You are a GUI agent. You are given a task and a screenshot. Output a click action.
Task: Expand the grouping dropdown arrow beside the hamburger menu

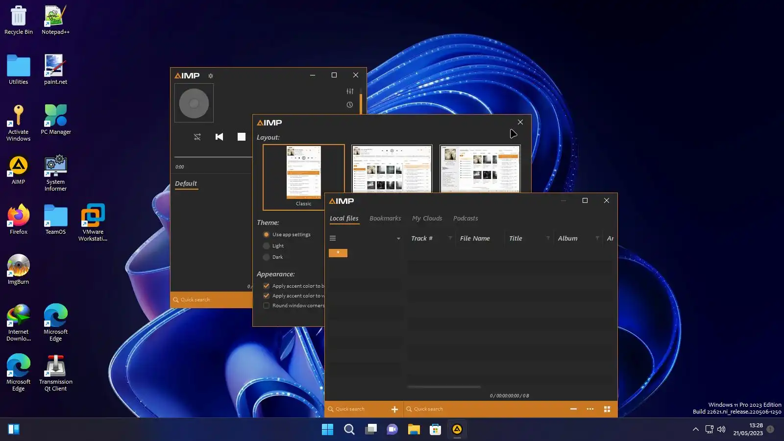pyautogui.click(x=398, y=239)
